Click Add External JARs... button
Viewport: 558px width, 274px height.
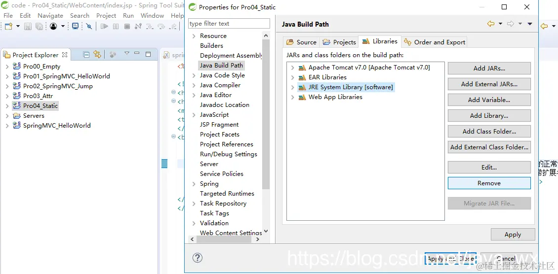coord(489,84)
